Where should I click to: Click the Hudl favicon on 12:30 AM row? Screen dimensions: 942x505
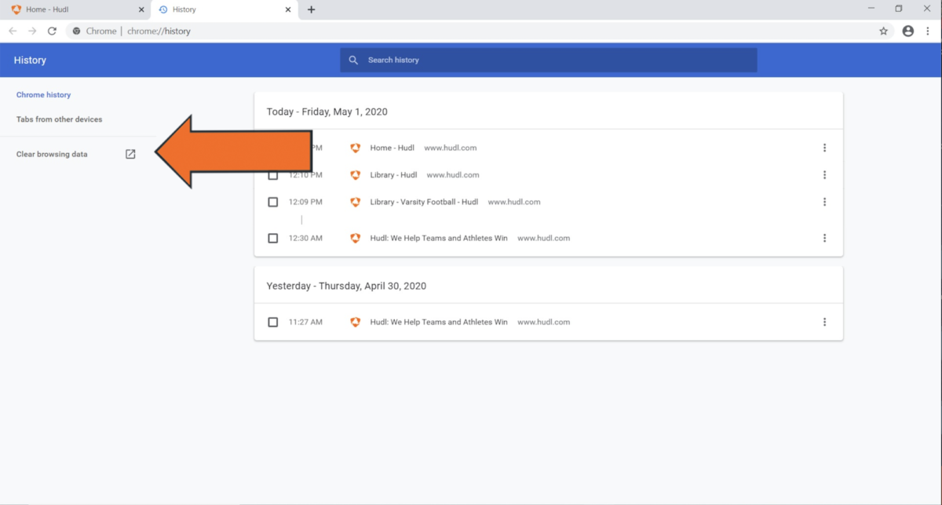tap(355, 238)
